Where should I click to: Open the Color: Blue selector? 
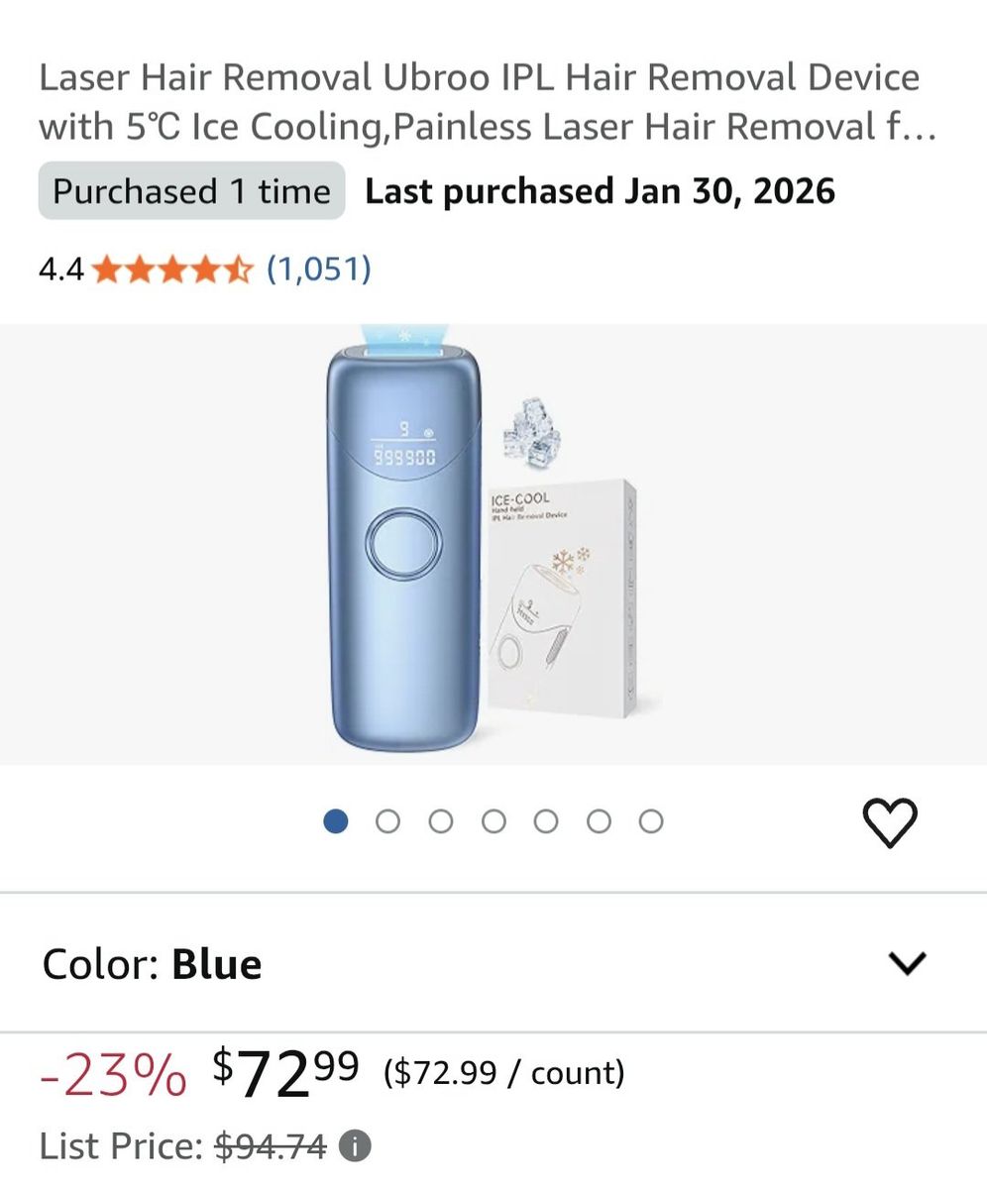coord(153,964)
